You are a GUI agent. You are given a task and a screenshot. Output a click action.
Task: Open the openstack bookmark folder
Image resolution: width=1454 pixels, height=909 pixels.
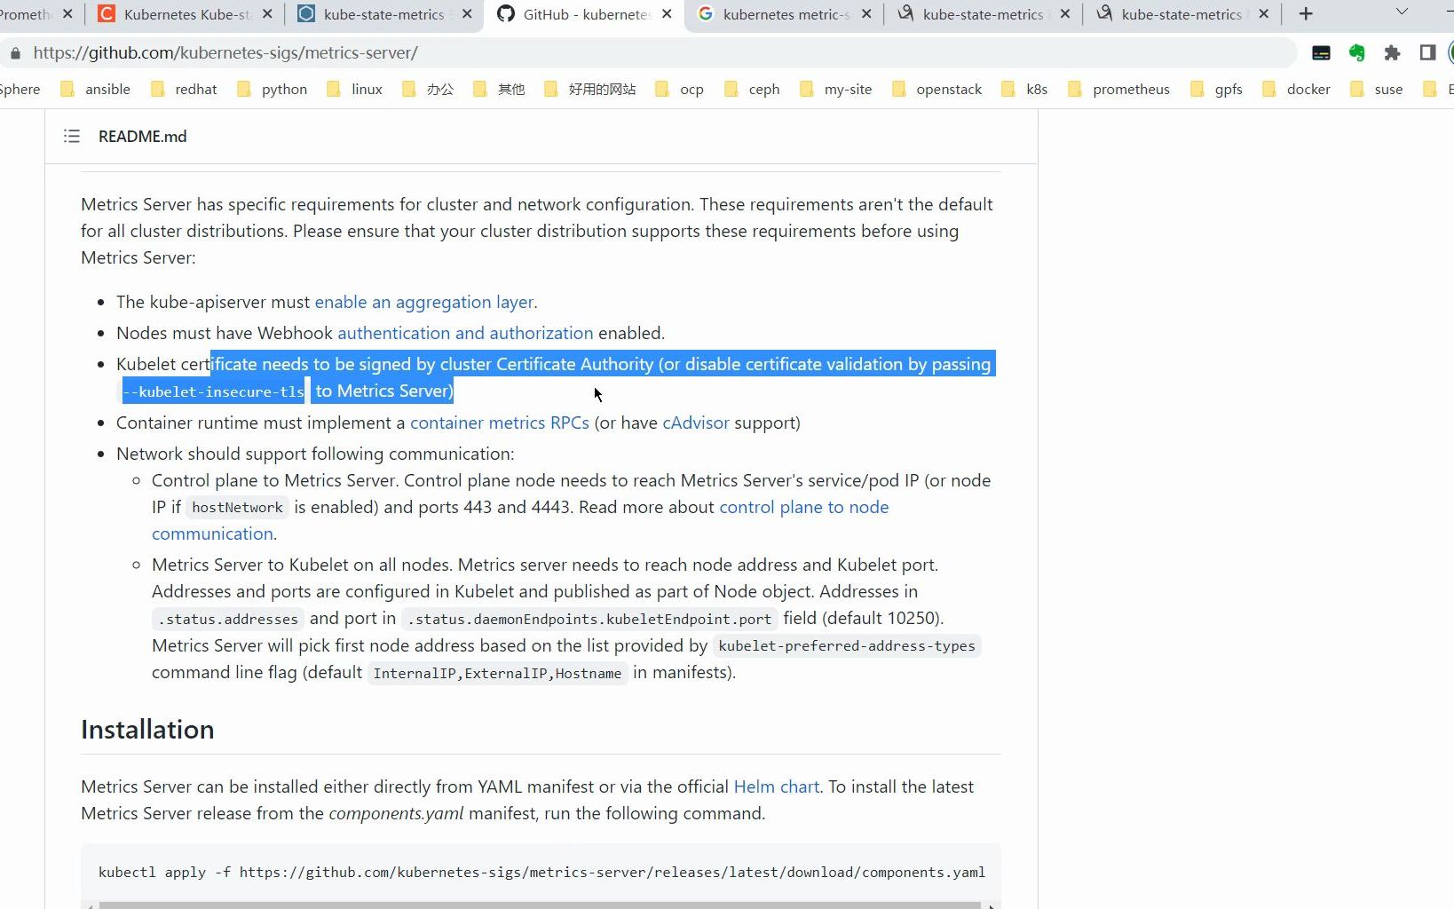(x=937, y=89)
